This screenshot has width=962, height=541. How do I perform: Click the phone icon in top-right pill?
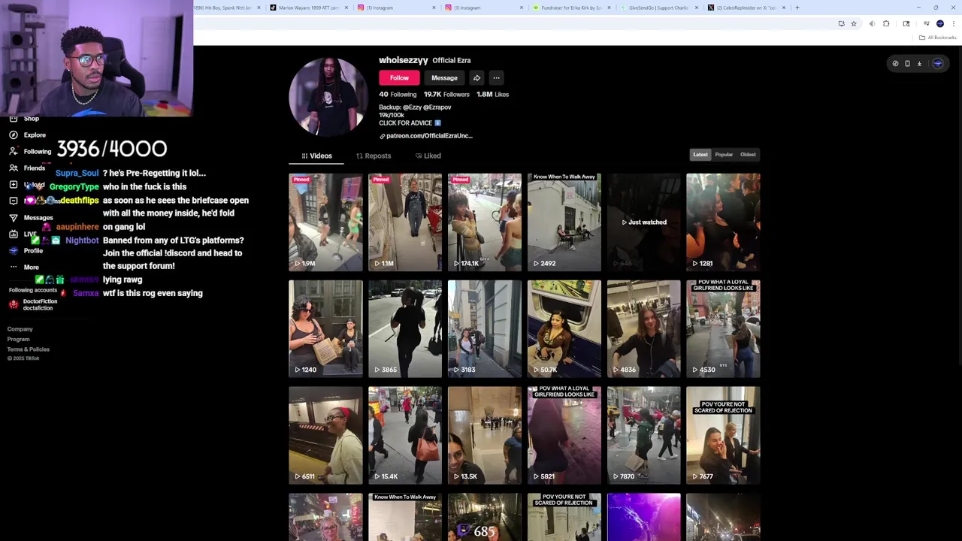coord(907,64)
